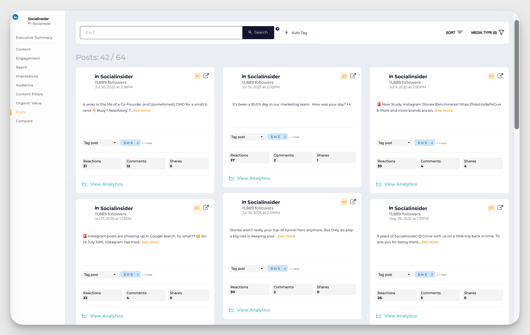Click the #5 rank badge
530x335 pixels.
(344, 202)
